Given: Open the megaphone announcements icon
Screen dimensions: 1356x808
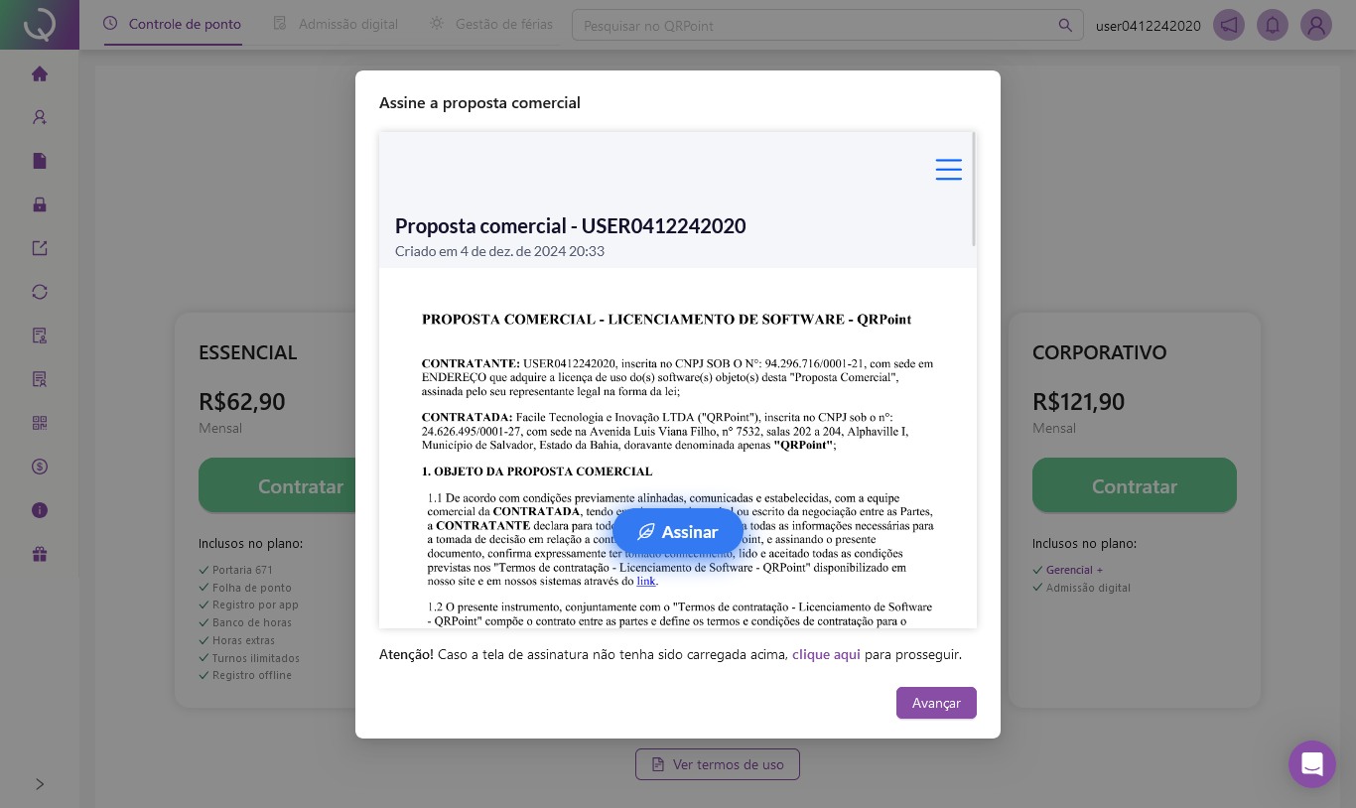Looking at the screenshot, I should (x=1229, y=26).
